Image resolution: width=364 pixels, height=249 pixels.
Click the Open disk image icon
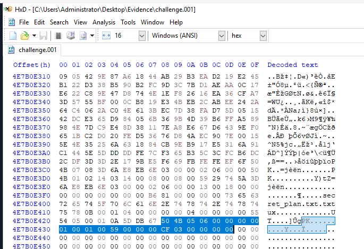click(83, 36)
